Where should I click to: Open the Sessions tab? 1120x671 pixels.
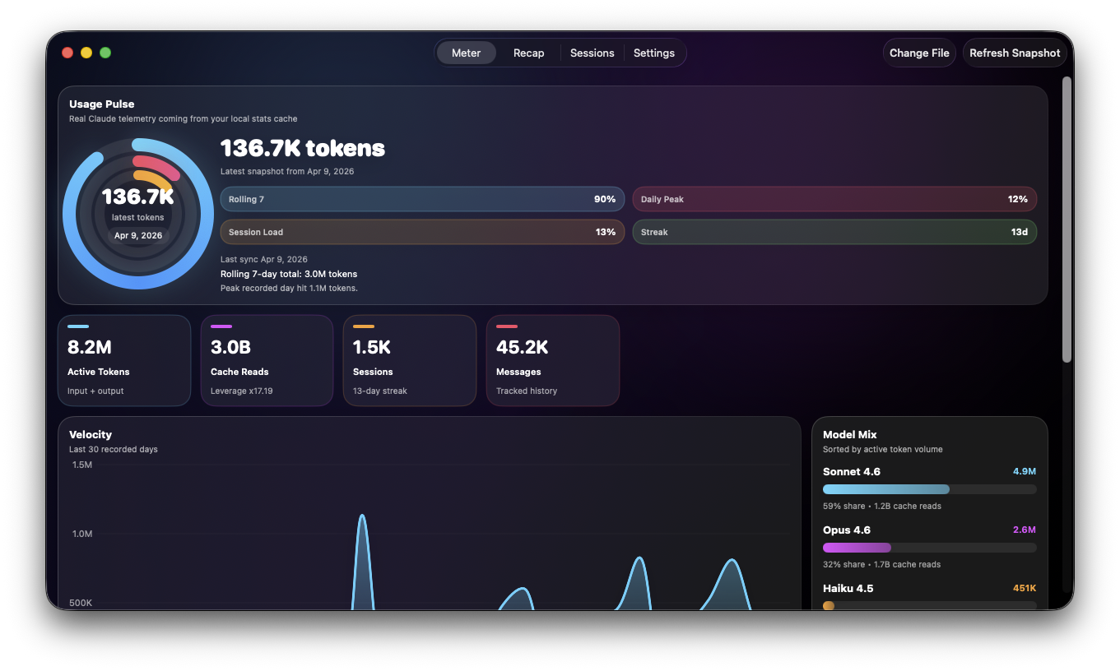pos(592,53)
